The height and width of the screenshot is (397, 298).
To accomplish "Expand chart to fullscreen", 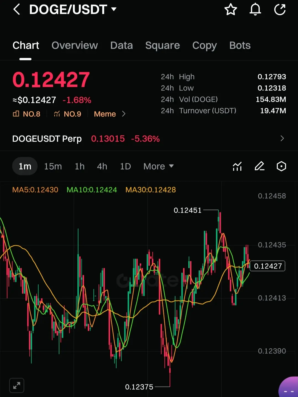I will 17,385.
